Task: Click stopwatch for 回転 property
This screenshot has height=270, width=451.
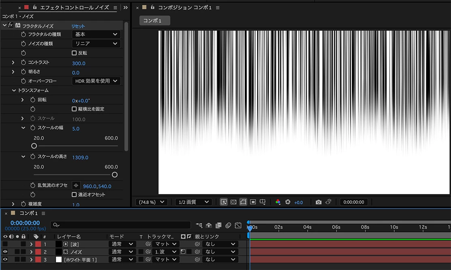Action: pyautogui.click(x=33, y=100)
